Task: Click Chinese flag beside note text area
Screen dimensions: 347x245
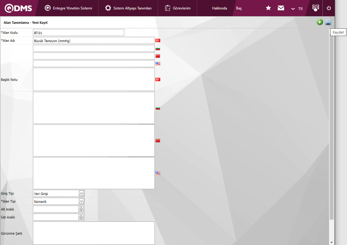Action: coord(158,140)
